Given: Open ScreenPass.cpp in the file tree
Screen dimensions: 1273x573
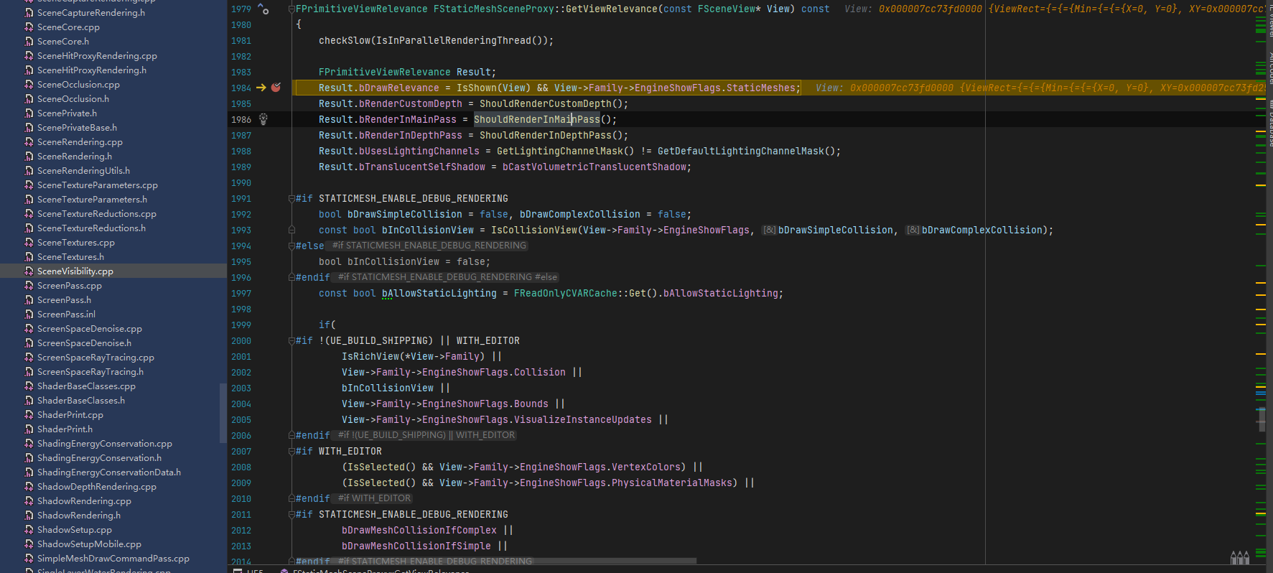Looking at the screenshot, I should (x=70, y=286).
